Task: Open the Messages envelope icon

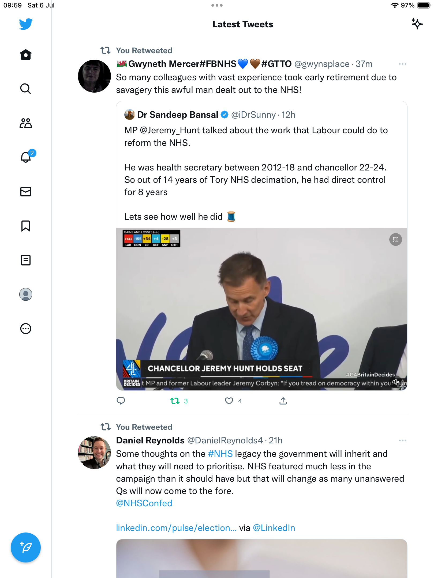Action: click(26, 192)
